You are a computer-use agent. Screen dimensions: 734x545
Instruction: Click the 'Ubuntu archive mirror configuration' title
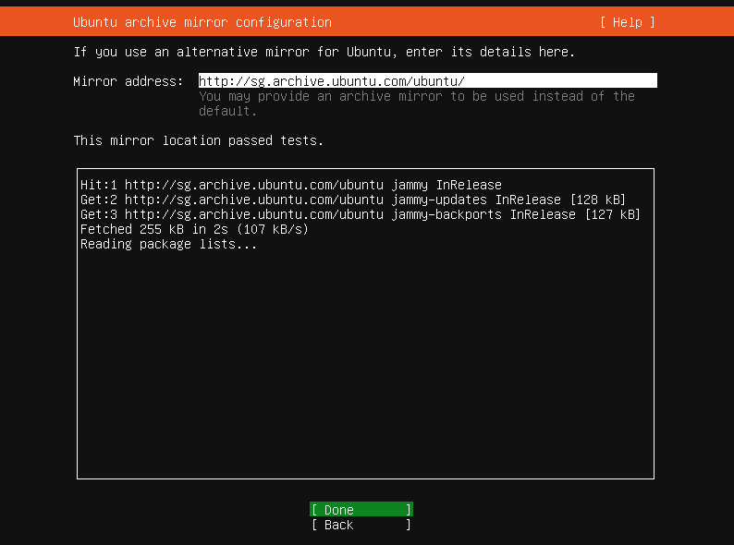tap(202, 22)
